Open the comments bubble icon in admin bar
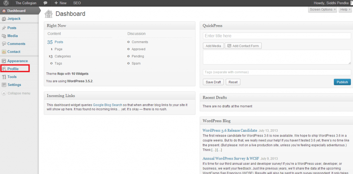The width and height of the screenshot is (353, 174). pos(46,3)
